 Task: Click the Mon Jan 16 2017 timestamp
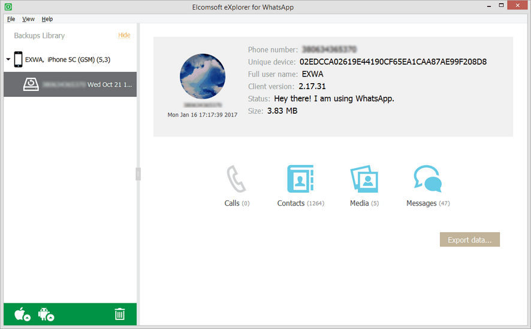(x=203, y=115)
